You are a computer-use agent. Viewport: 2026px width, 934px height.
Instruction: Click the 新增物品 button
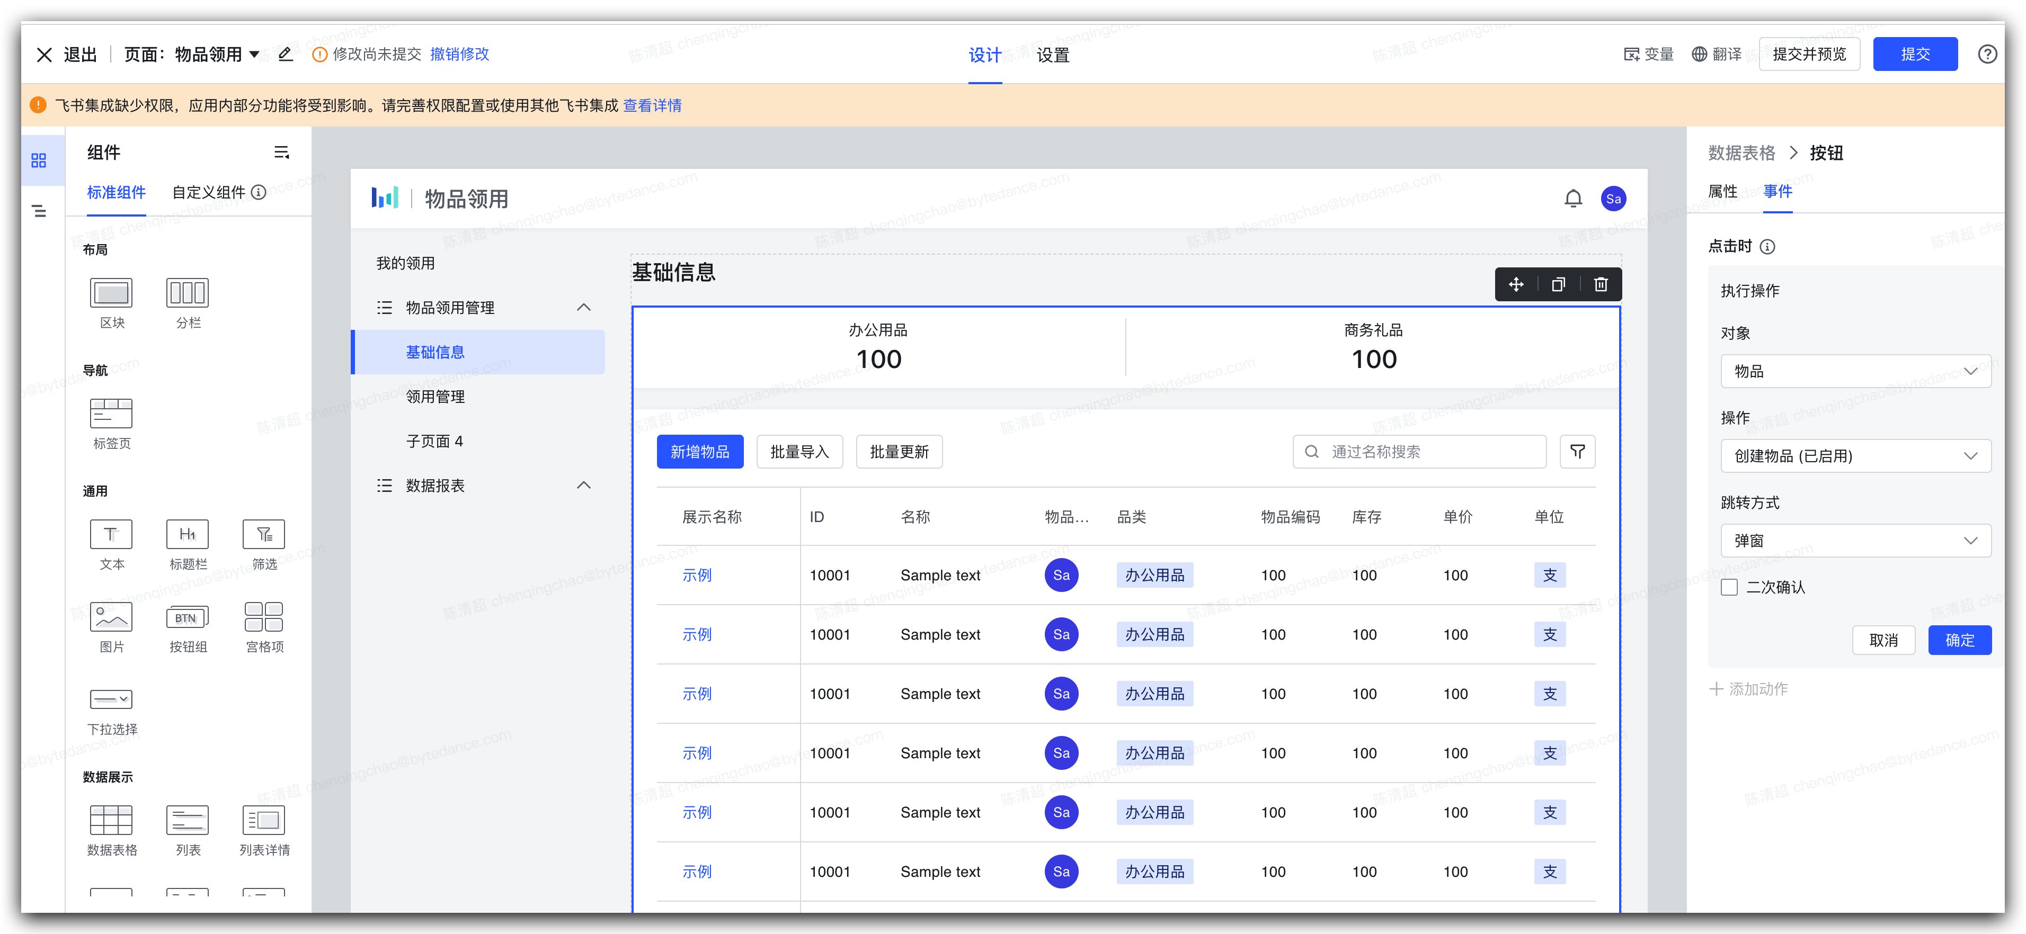(x=700, y=451)
